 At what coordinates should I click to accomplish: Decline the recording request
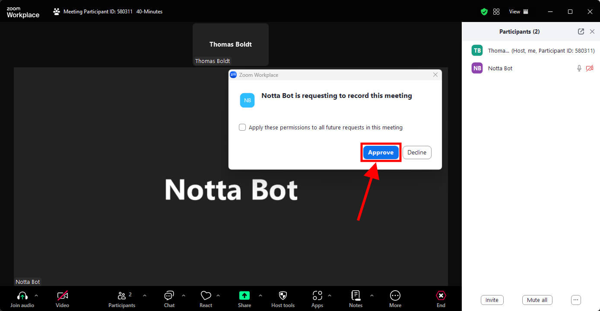(417, 152)
